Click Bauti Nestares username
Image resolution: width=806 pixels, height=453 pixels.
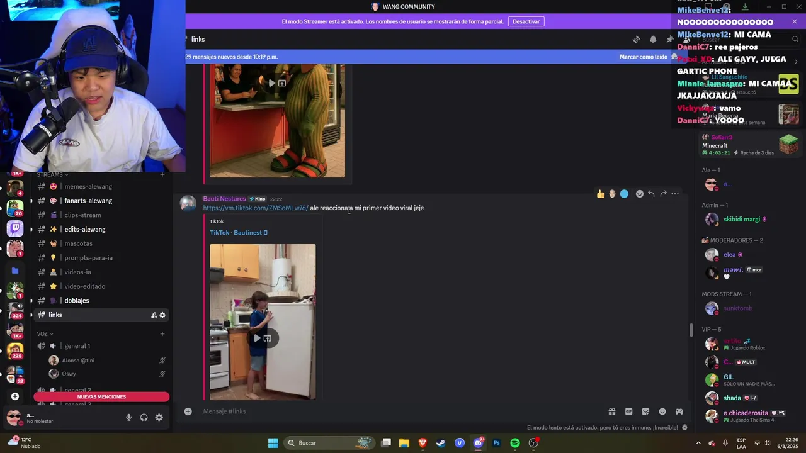coord(224,199)
